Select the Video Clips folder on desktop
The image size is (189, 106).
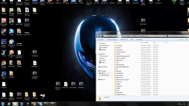click(x=12, y=64)
